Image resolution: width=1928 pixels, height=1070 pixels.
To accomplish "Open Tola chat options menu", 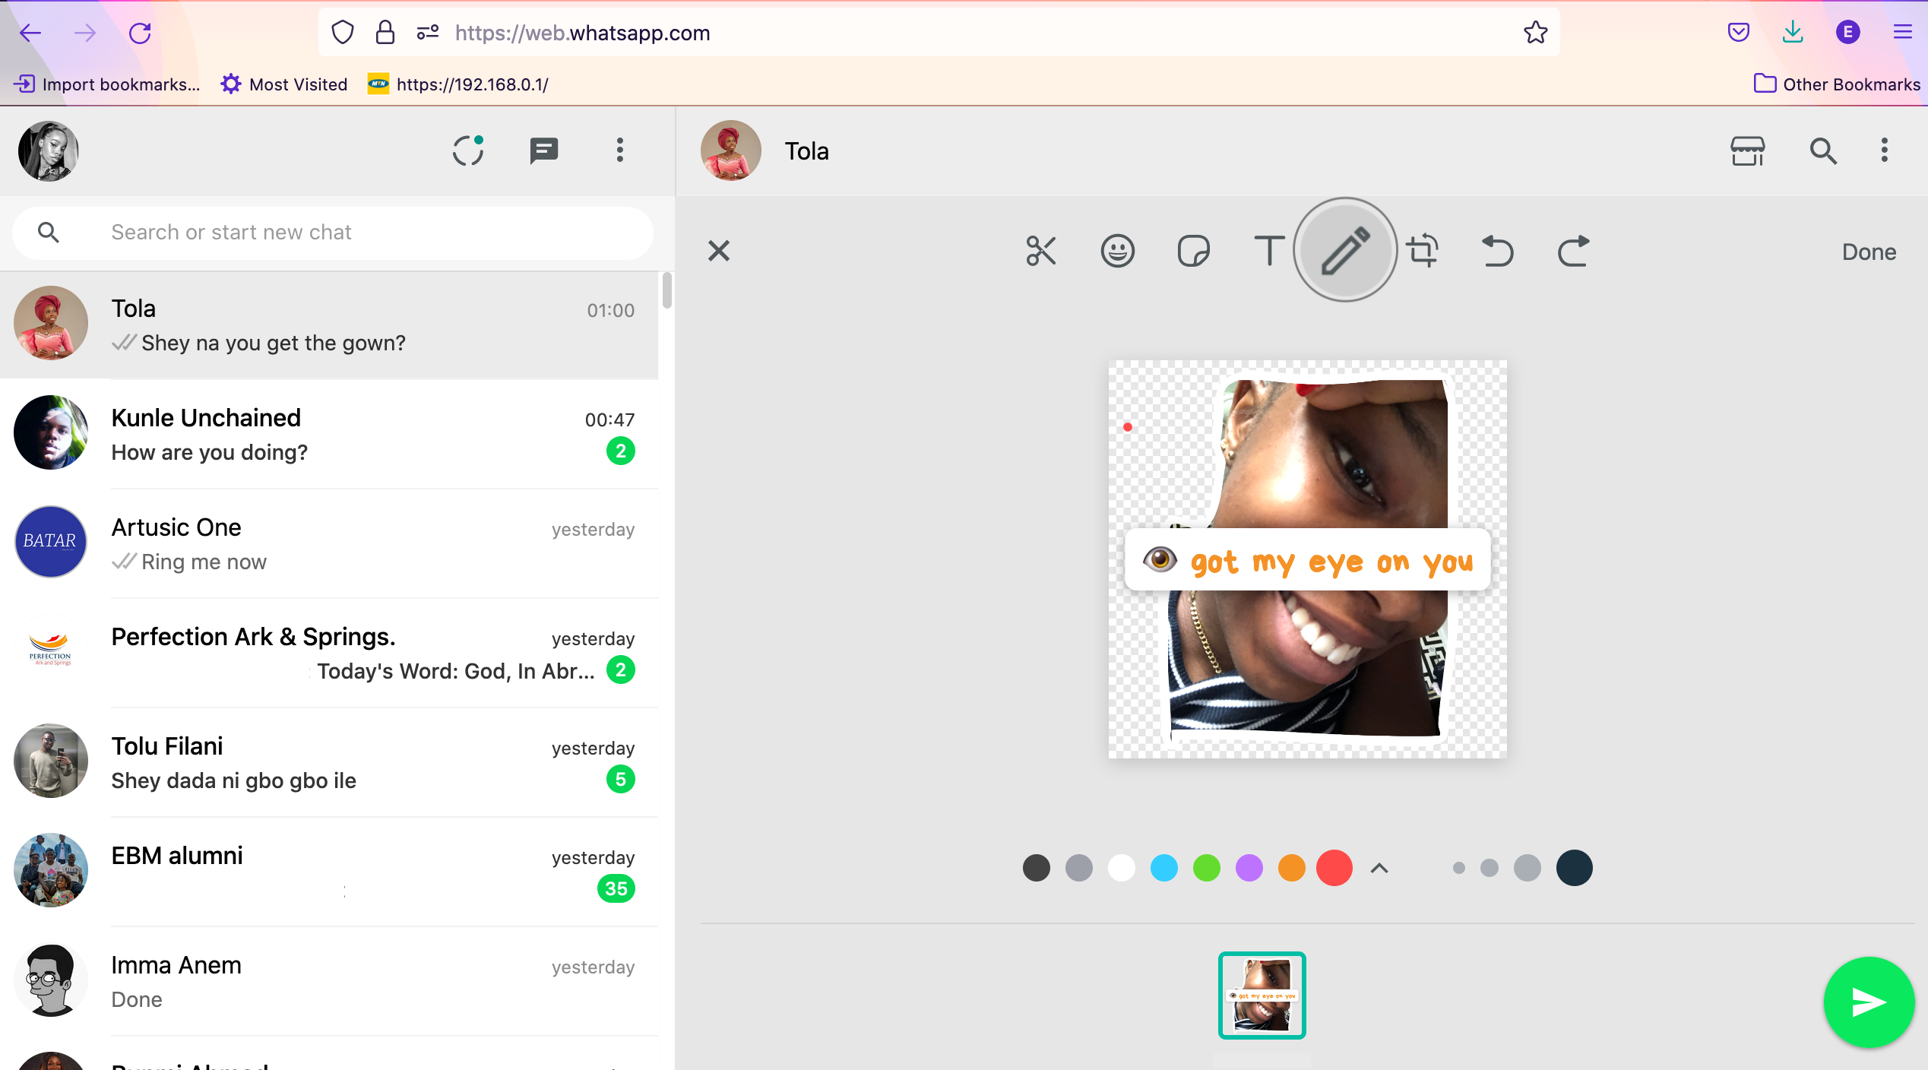I will click(x=1884, y=150).
